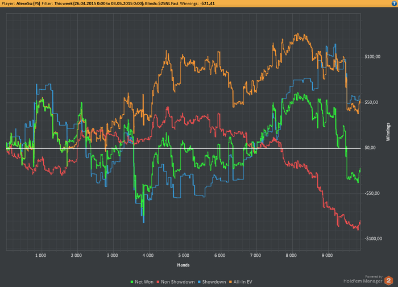
Task: Click the 1 000 hands axis label
Action: (x=40, y=256)
